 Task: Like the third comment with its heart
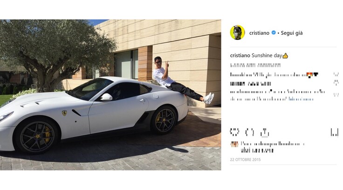[x=336, y=94]
